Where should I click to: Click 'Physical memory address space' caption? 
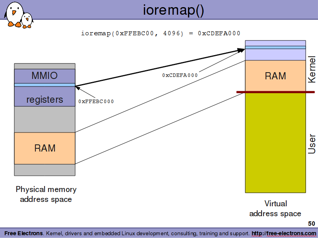pos(46,194)
